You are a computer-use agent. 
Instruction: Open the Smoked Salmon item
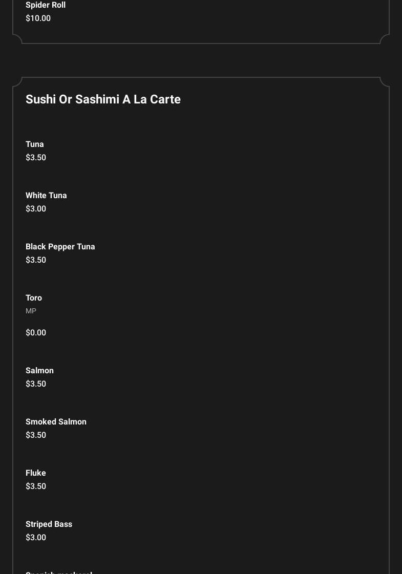pyautogui.click(x=56, y=422)
